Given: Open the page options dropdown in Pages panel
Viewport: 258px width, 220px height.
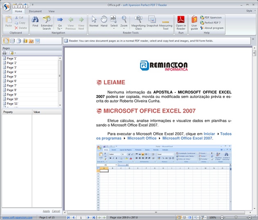Looking at the screenshot, I should [x=13, y=53].
